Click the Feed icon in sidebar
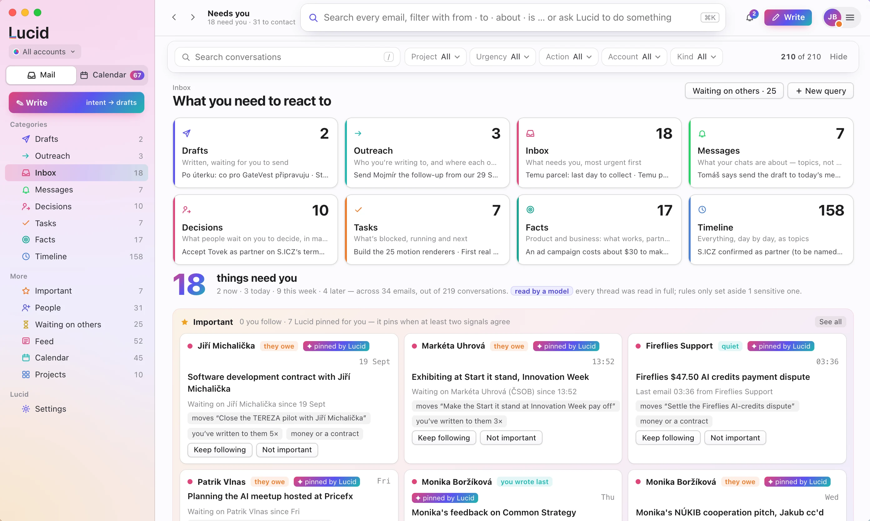 (x=26, y=341)
